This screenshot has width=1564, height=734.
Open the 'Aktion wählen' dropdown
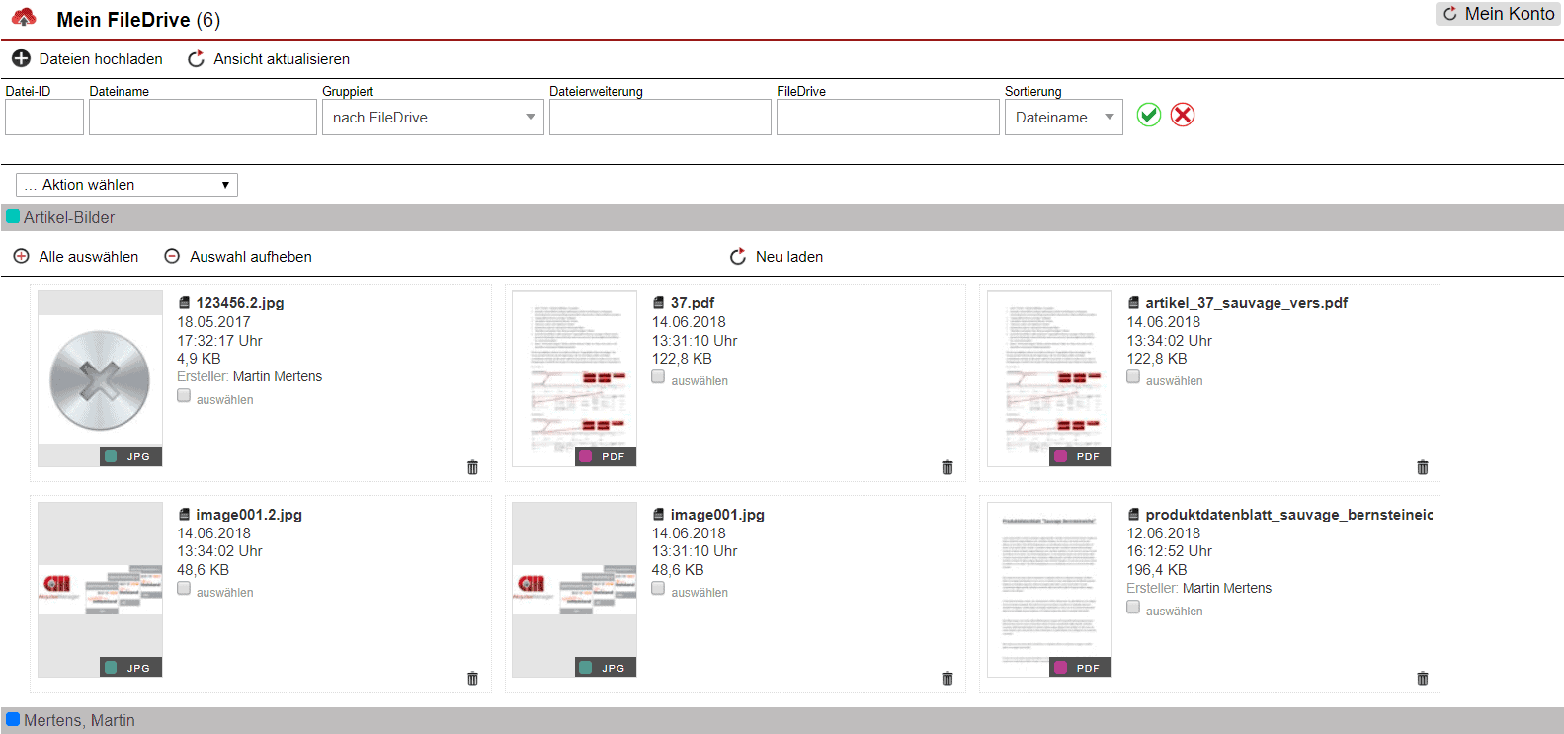126,185
